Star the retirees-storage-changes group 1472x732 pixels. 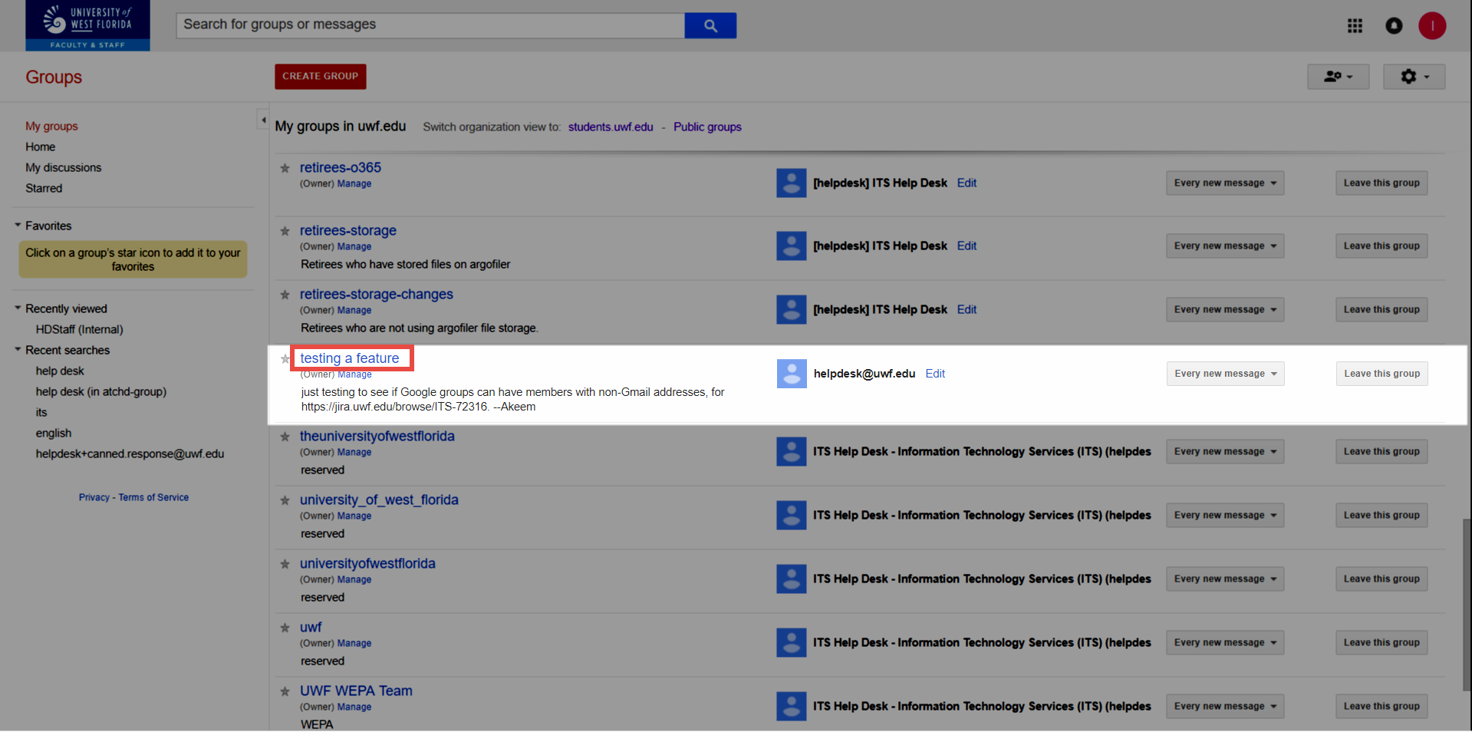point(285,295)
